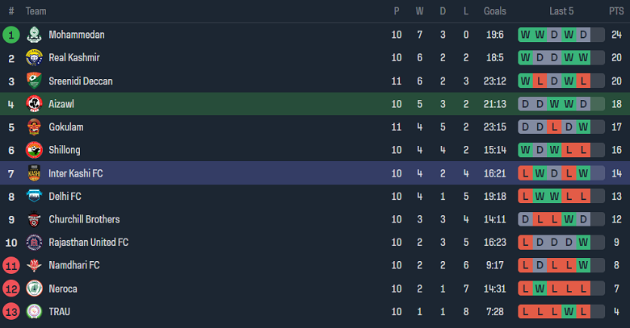The height and width of the screenshot is (328, 630).
Task: Open the Rajasthan United FC team link
Action: click(x=88, y=242)
